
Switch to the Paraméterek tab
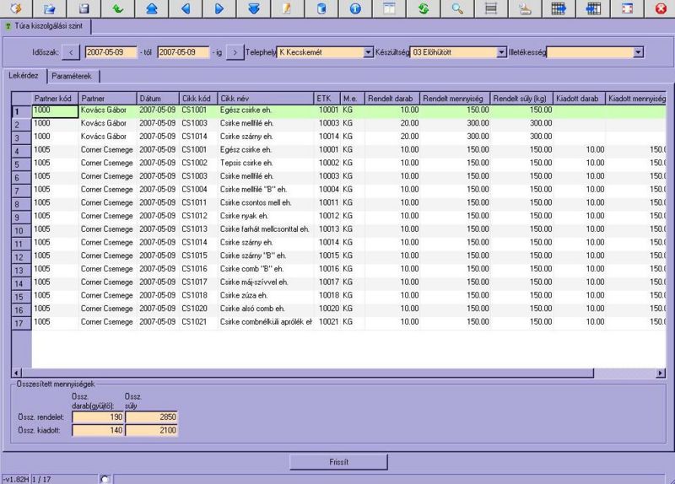[x=72, y=76]
